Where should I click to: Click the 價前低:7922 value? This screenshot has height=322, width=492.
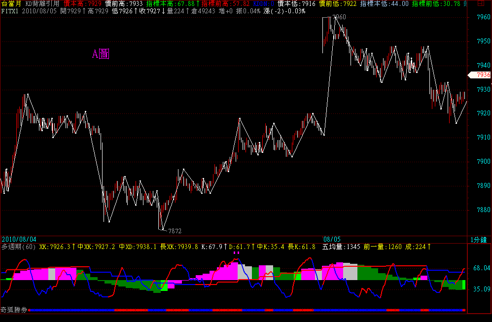[x=338, y=4]
